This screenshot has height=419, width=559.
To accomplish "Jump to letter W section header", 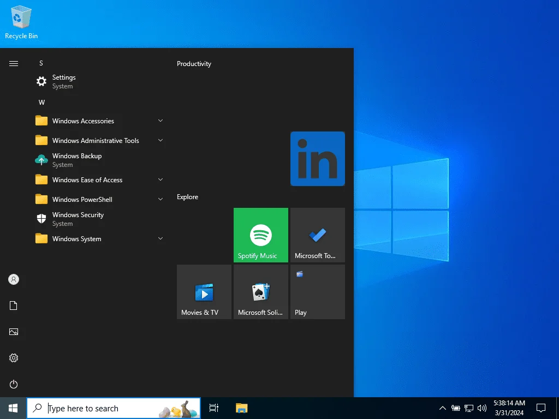I will click(x=41, y=102).
